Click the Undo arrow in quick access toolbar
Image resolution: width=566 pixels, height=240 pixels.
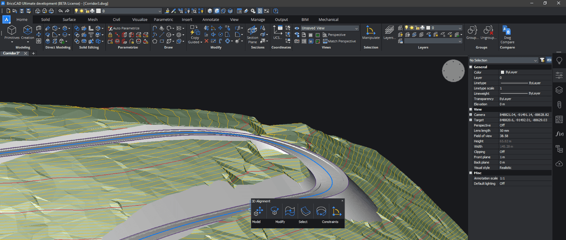[61, 11]
